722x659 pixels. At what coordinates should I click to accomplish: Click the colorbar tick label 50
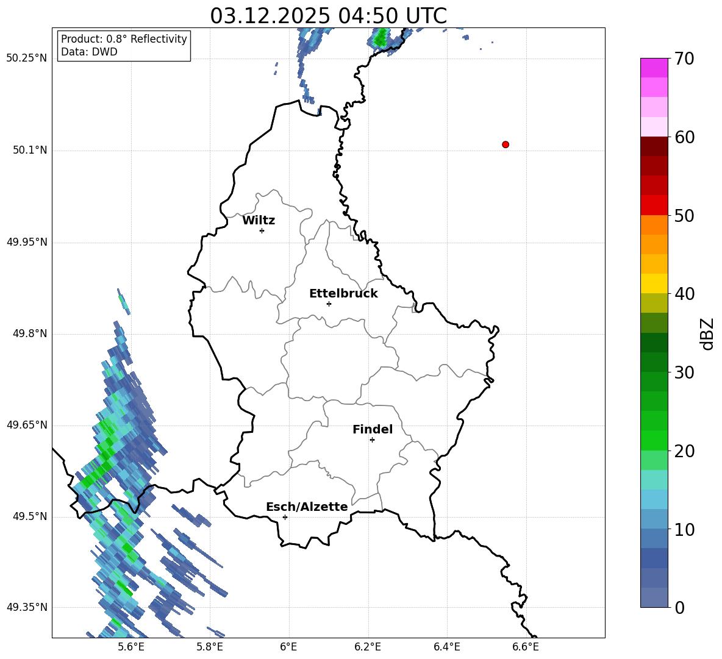pos(684,216)
